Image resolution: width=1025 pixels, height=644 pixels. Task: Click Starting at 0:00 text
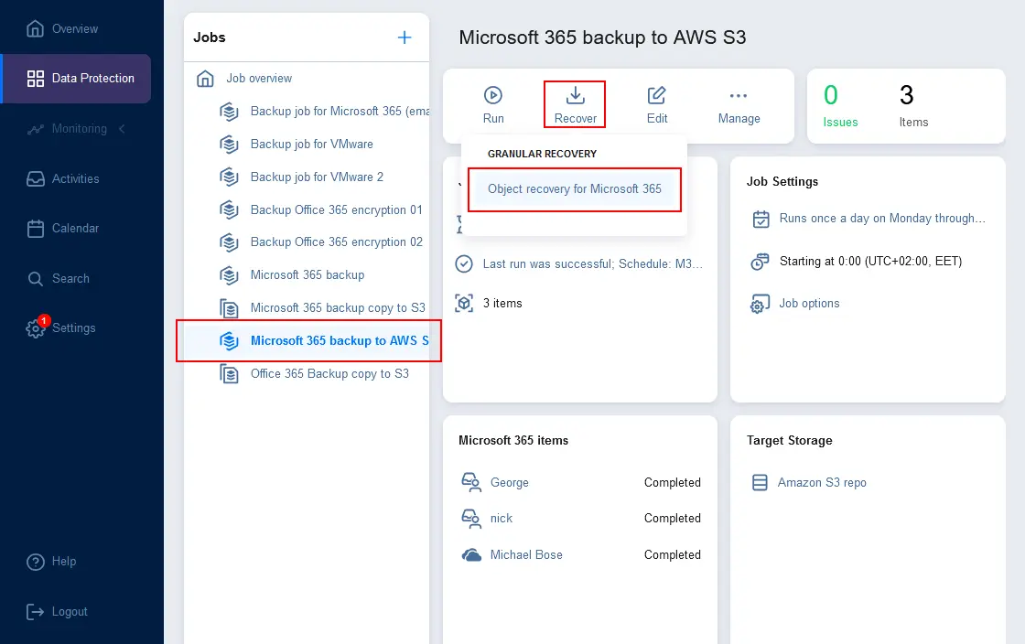(870, 262)
